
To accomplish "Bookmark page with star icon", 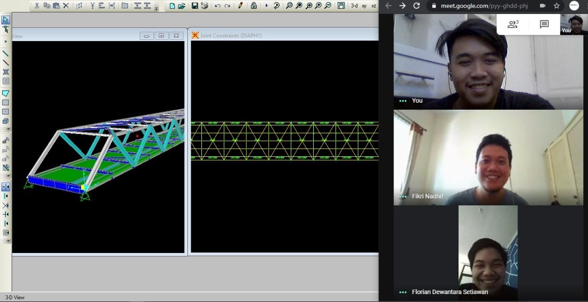I will coord(557,6).
